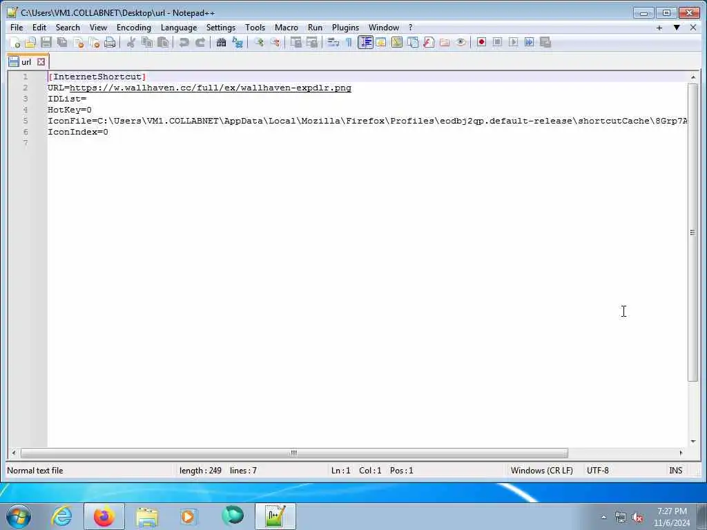Screen dimensions: 707x530
Task: Open Firefox from the taskbar
Action: pos(104,516)
